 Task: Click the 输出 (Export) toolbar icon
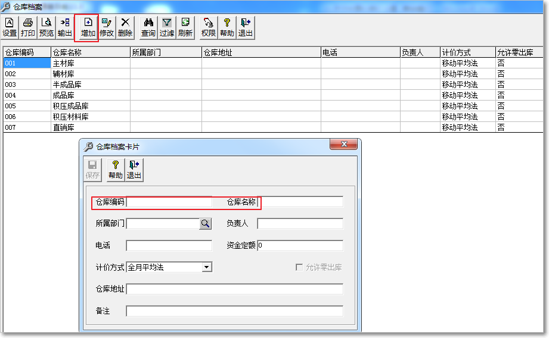[64, 27]
